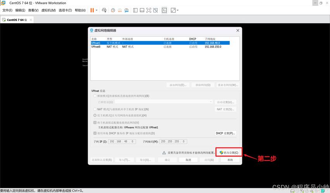Enter full screen mode from the toolbar
330x193 pixels.
coord(149,10)
